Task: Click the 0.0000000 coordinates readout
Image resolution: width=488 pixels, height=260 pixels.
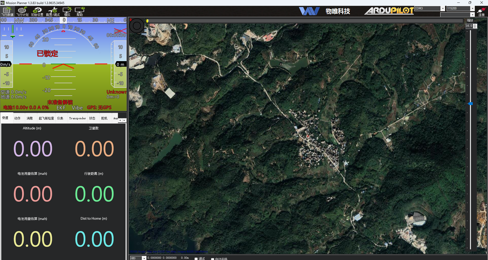Action: [162, 258]
